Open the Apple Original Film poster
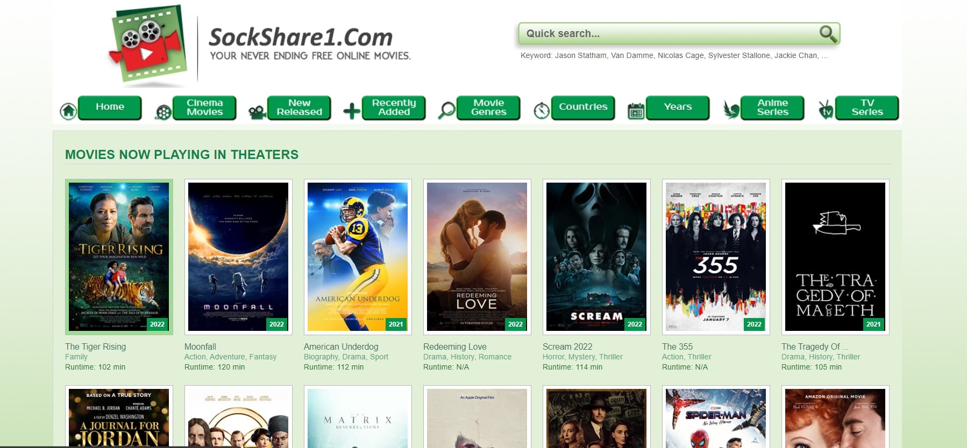The height and width of the screenshot is (448, 967). click(x=477, y=417)
